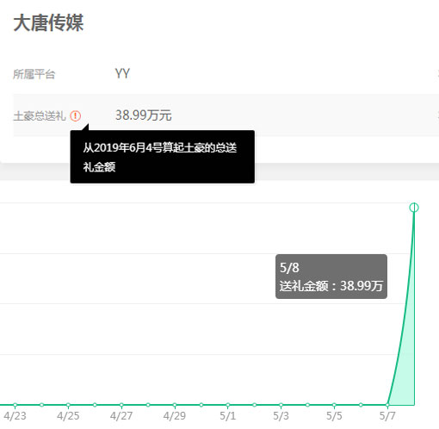This screenshot has height=429, width=439.
Task: Click the chart data point at 4/29
Action: point(175,405)
